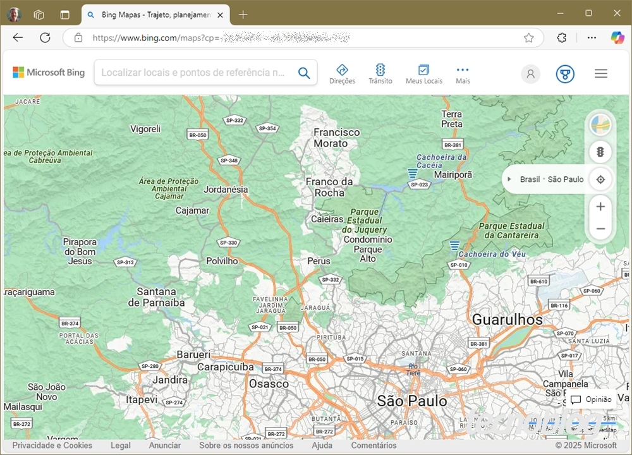The height and width of the screenshot is (455, 632).
Task: Click the Opinião feedback button
Action: click(x=590, y=399)
